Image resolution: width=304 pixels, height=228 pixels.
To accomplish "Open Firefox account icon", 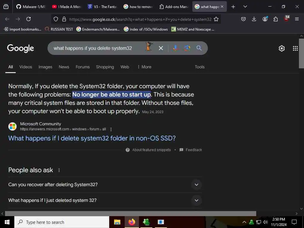I will coord(265,19).
